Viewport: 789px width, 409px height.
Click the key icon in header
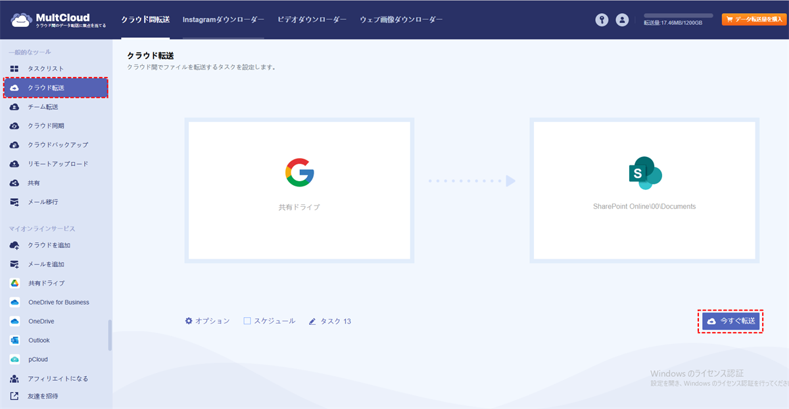click(x=602, y=20)
